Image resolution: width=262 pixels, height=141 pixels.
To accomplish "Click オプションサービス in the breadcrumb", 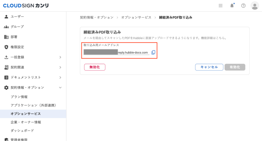I will tap(136, 17).
